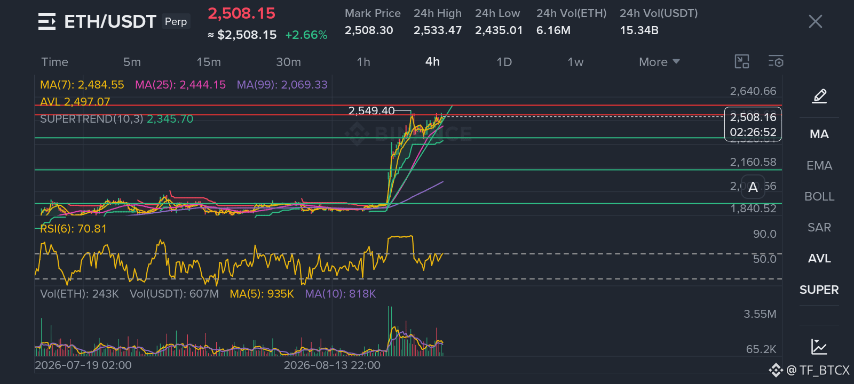Toggle the EMA indicator

click(819, 165)
